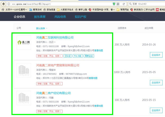Click placeholder logo of 房产经纪 company
Screen dimensions: 165x117
tap(24, 98)
